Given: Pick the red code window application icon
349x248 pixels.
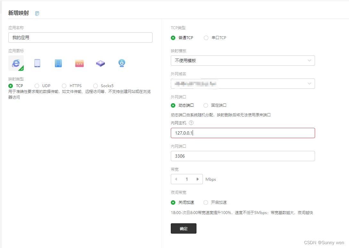Looking at the screenshot, I should (79, 63).
